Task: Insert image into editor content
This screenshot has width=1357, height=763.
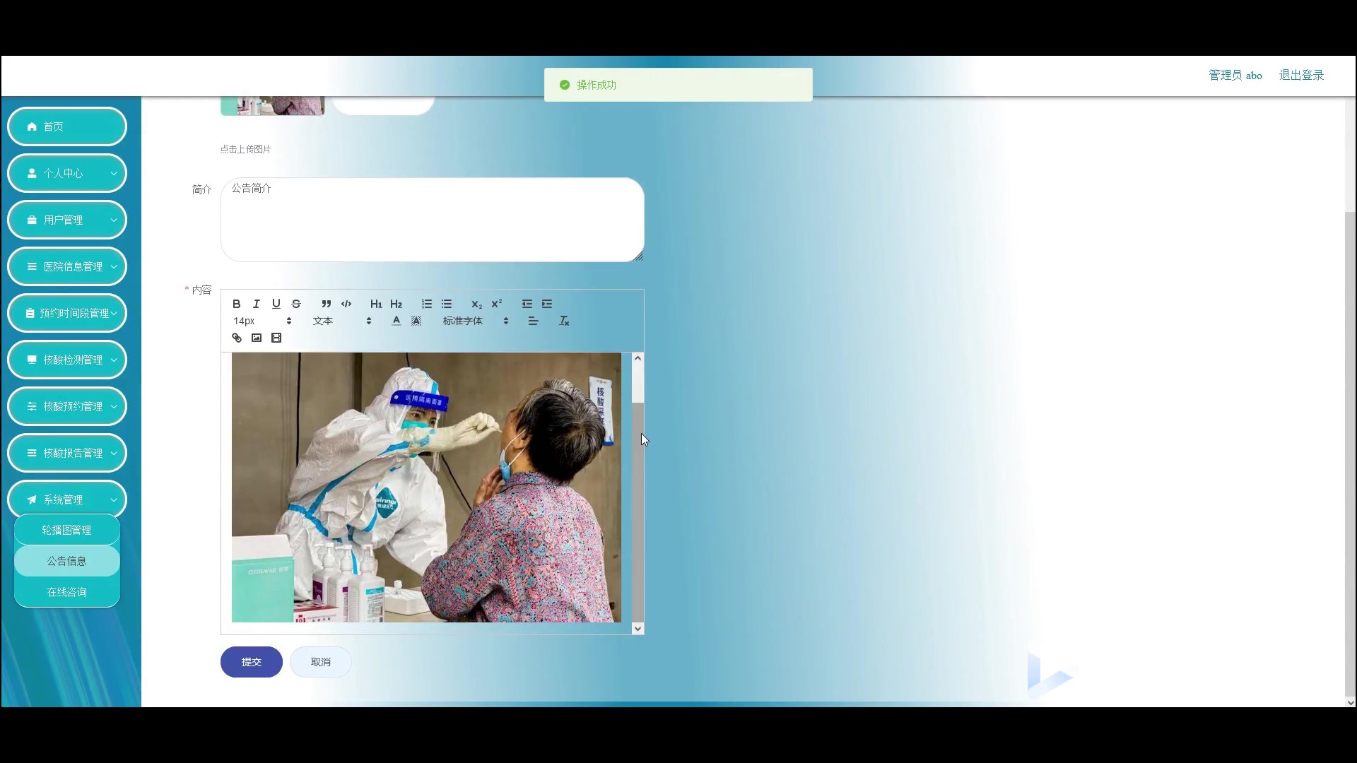Action: [x=257, y=338]
